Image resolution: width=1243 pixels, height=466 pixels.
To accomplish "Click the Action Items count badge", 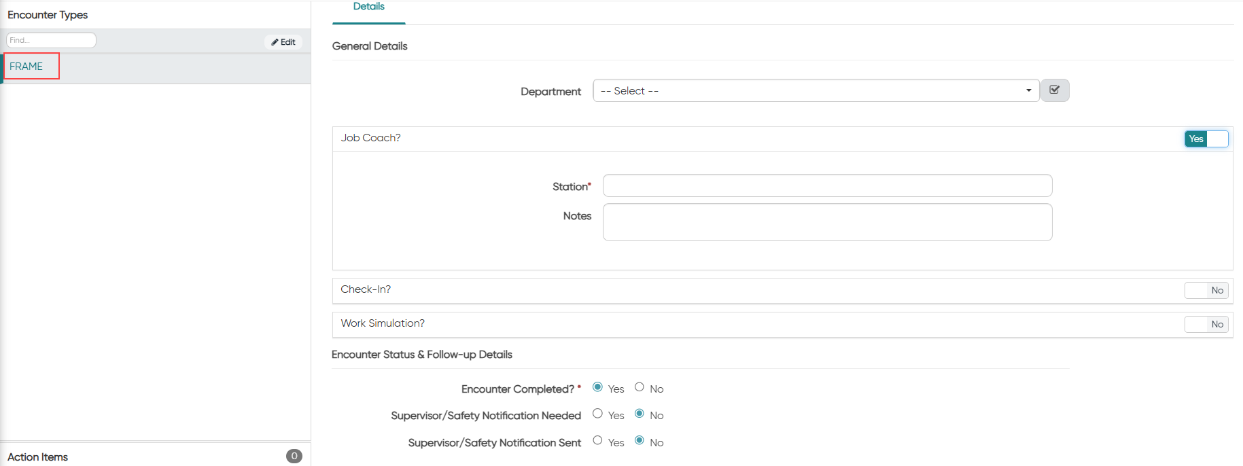I will 294,456.
